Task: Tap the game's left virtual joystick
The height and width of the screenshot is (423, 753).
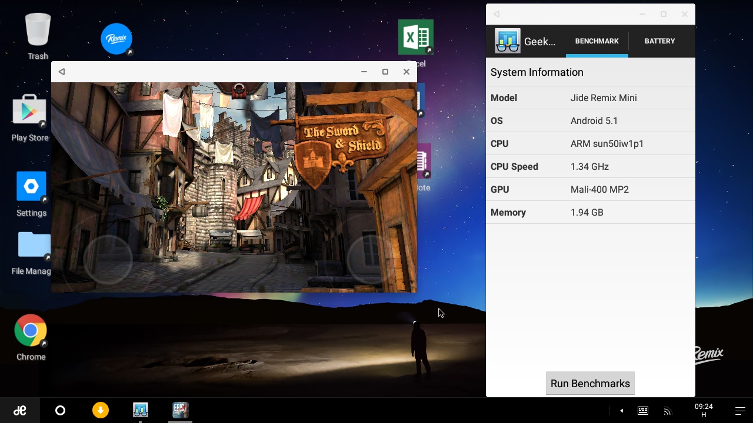Action: click(x=108, y=259)
